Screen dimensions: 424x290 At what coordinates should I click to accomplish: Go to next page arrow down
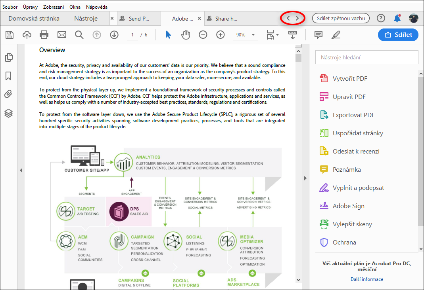click(x=114, y=35)
